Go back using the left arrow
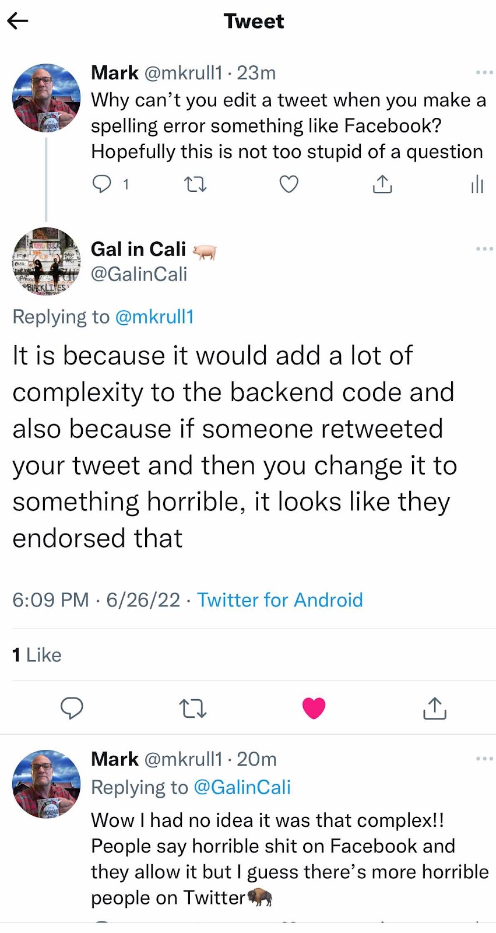The height and width of the screenshot is (933, 496). tap(17, 22)
